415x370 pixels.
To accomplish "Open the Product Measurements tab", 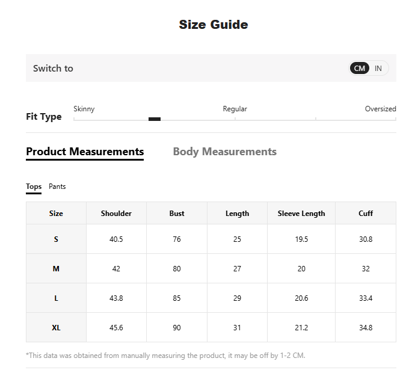I will (85, 152).
